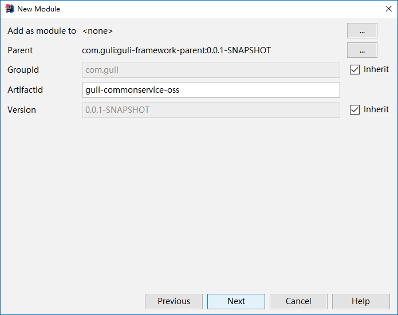This screenshot has width=398, height=315.
Task: Open the browse button for Add as module to
Action: pyautogui.click(x=362, y=31)
